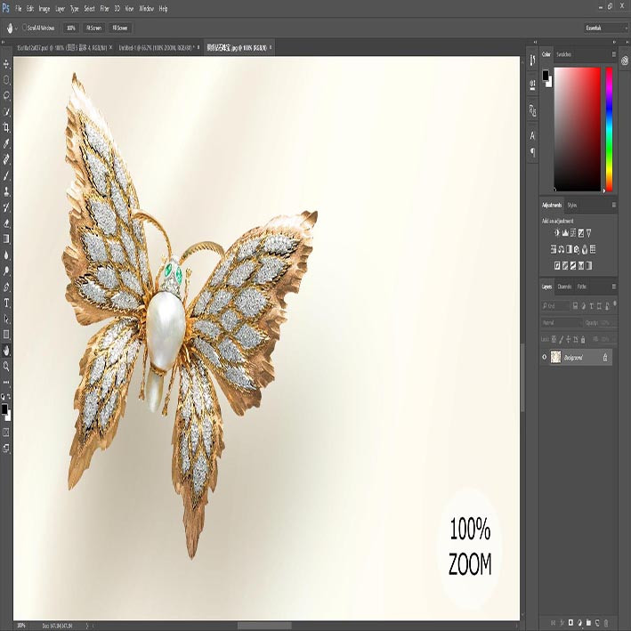Image resolution: width=631 pixels, height=631 pixels.
Task: Open the Essentials workspace dropdown
Action: [605, 28]
